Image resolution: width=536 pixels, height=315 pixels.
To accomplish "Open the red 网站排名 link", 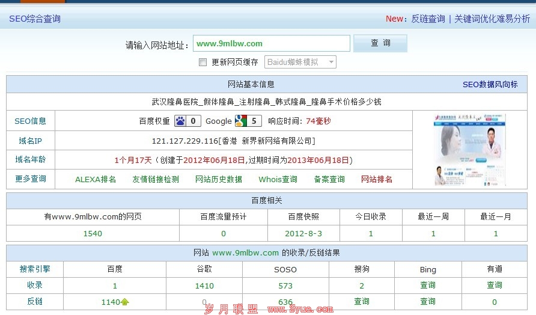I will 377,179.
